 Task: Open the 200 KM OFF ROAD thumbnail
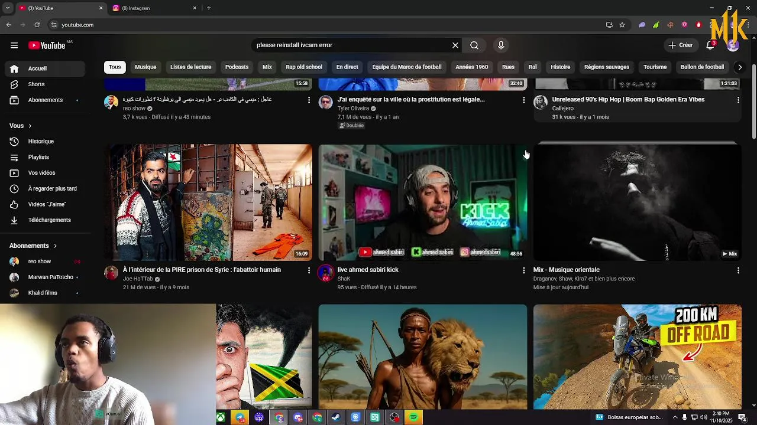tap(637, 357)
